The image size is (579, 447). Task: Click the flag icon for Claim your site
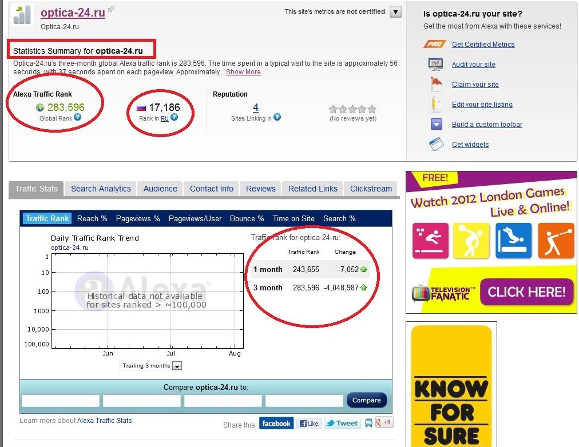click(x=436, y=84)
